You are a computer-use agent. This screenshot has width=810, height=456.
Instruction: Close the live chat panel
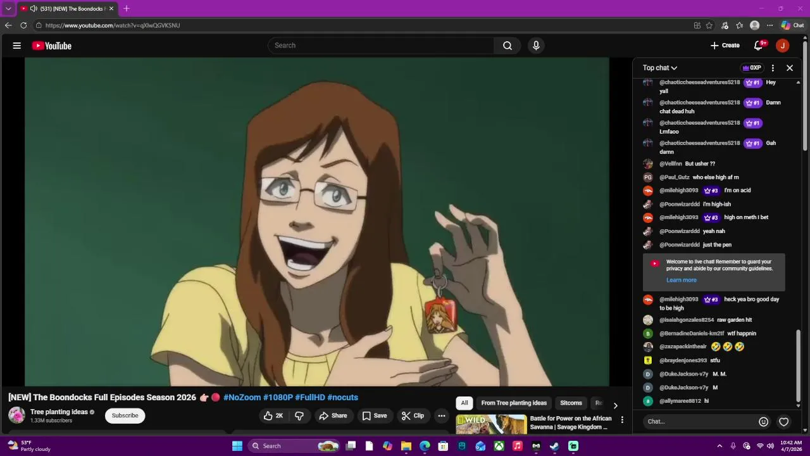coord(790,68)
